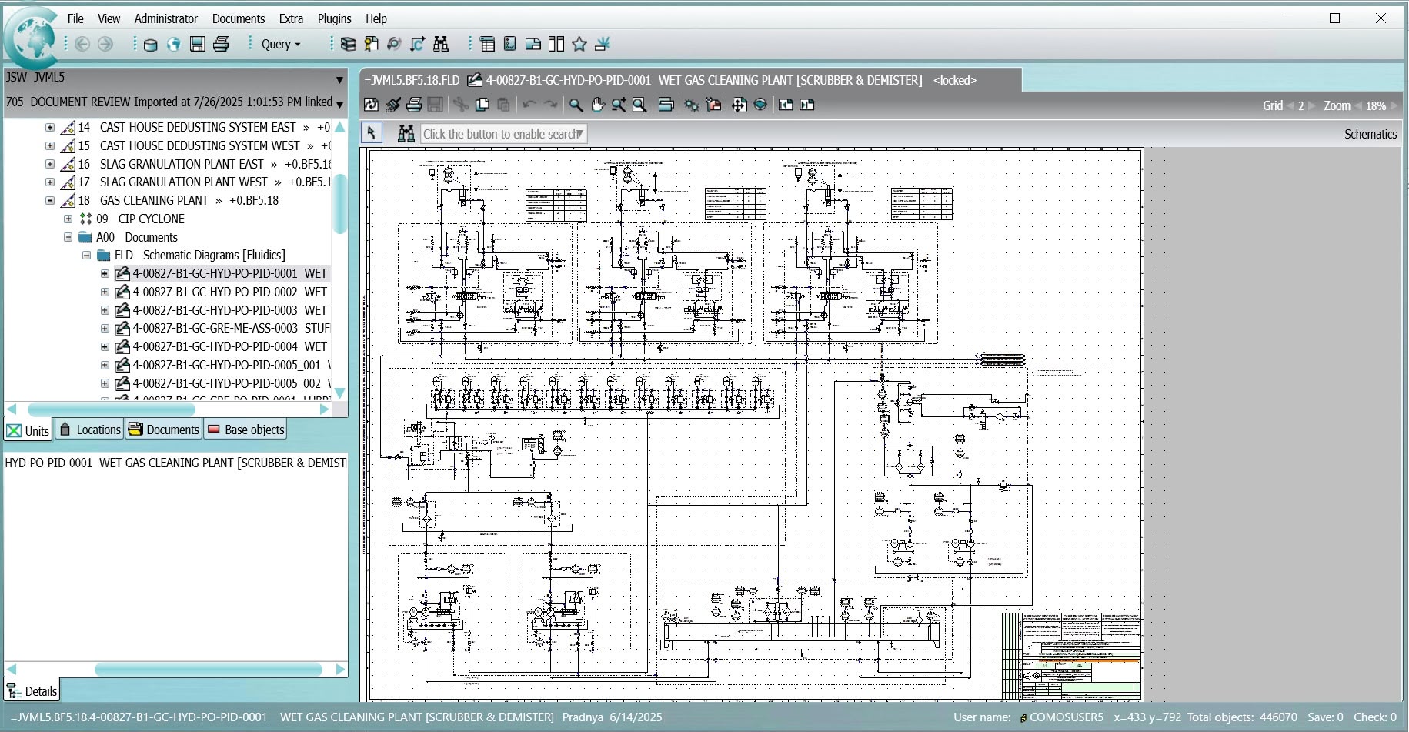This screenshot has width=1409, height=732.
Task: Click the print icon in diagram toolbar
Action: pyautogui.click(x=414, y=105)
